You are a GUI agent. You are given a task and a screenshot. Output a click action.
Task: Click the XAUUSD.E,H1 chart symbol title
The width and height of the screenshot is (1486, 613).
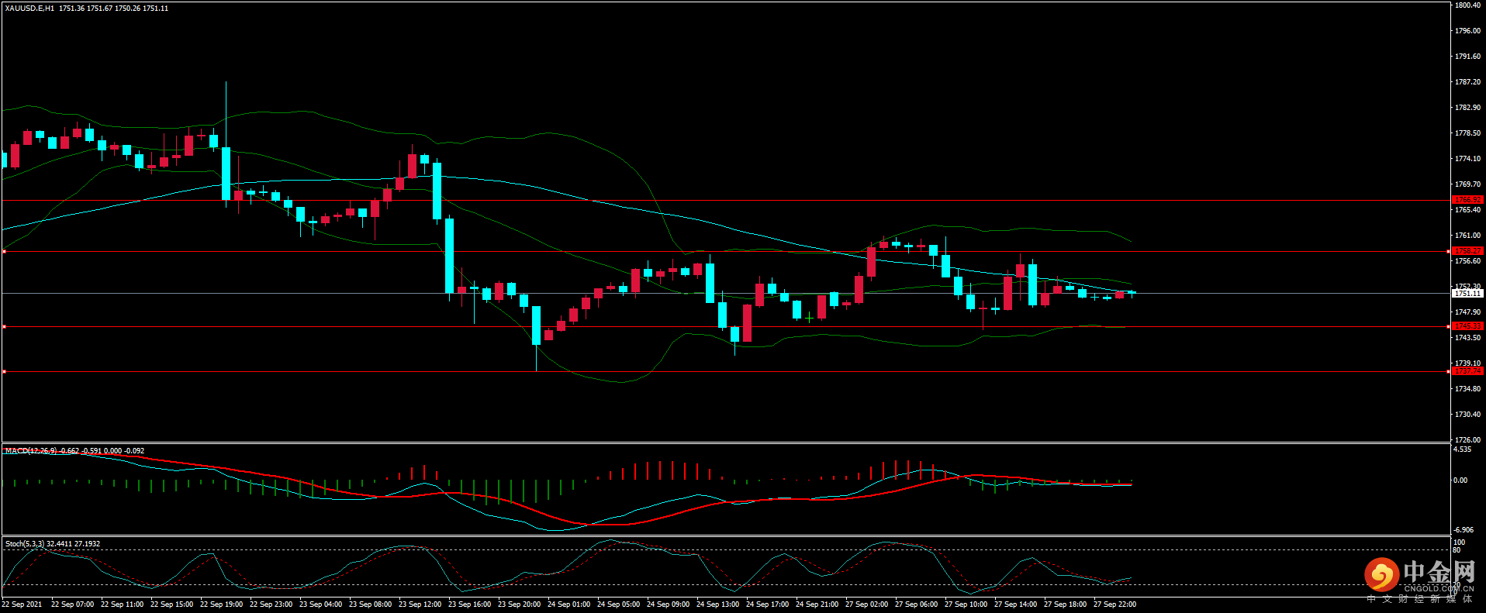(29, 9)
